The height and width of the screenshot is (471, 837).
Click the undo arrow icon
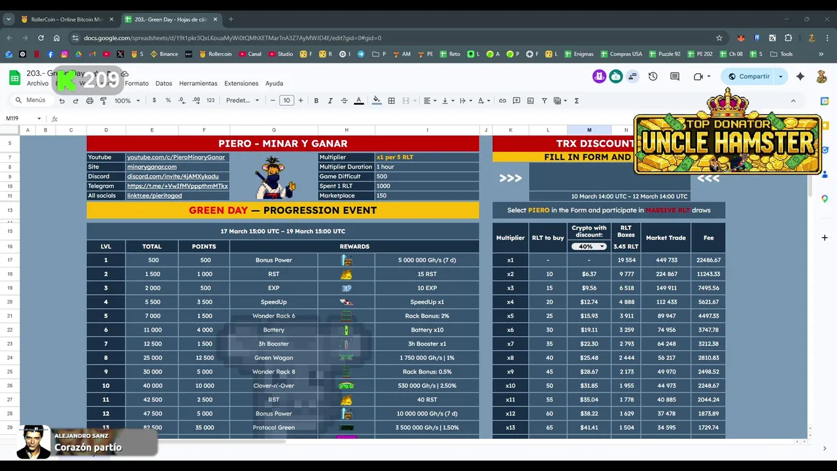tap(62, 101)
